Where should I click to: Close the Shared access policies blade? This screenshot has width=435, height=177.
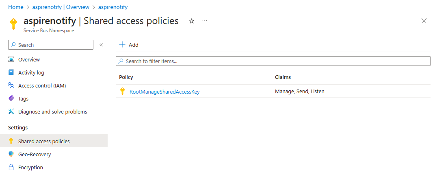pyautogui.click(x=424, y=21)
